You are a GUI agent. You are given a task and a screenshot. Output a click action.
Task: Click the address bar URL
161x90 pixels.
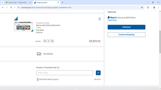[46, 7]
